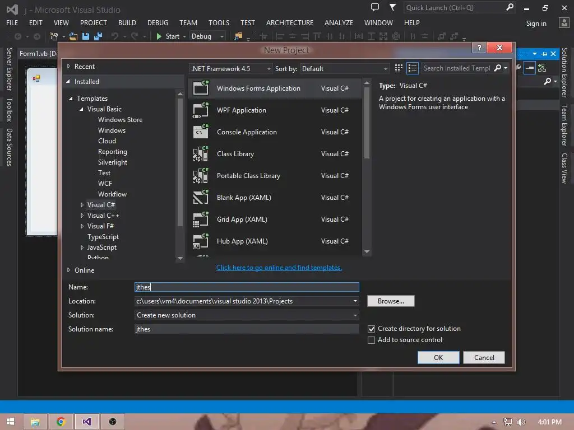
Task: Open Google Chrome from the taskbar
Action: click(x=61, y=422)
